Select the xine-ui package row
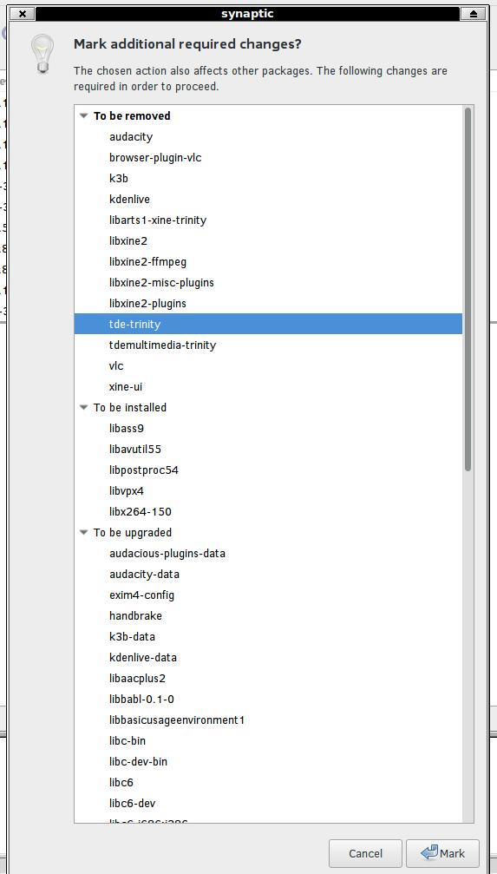 pos(268,386)
